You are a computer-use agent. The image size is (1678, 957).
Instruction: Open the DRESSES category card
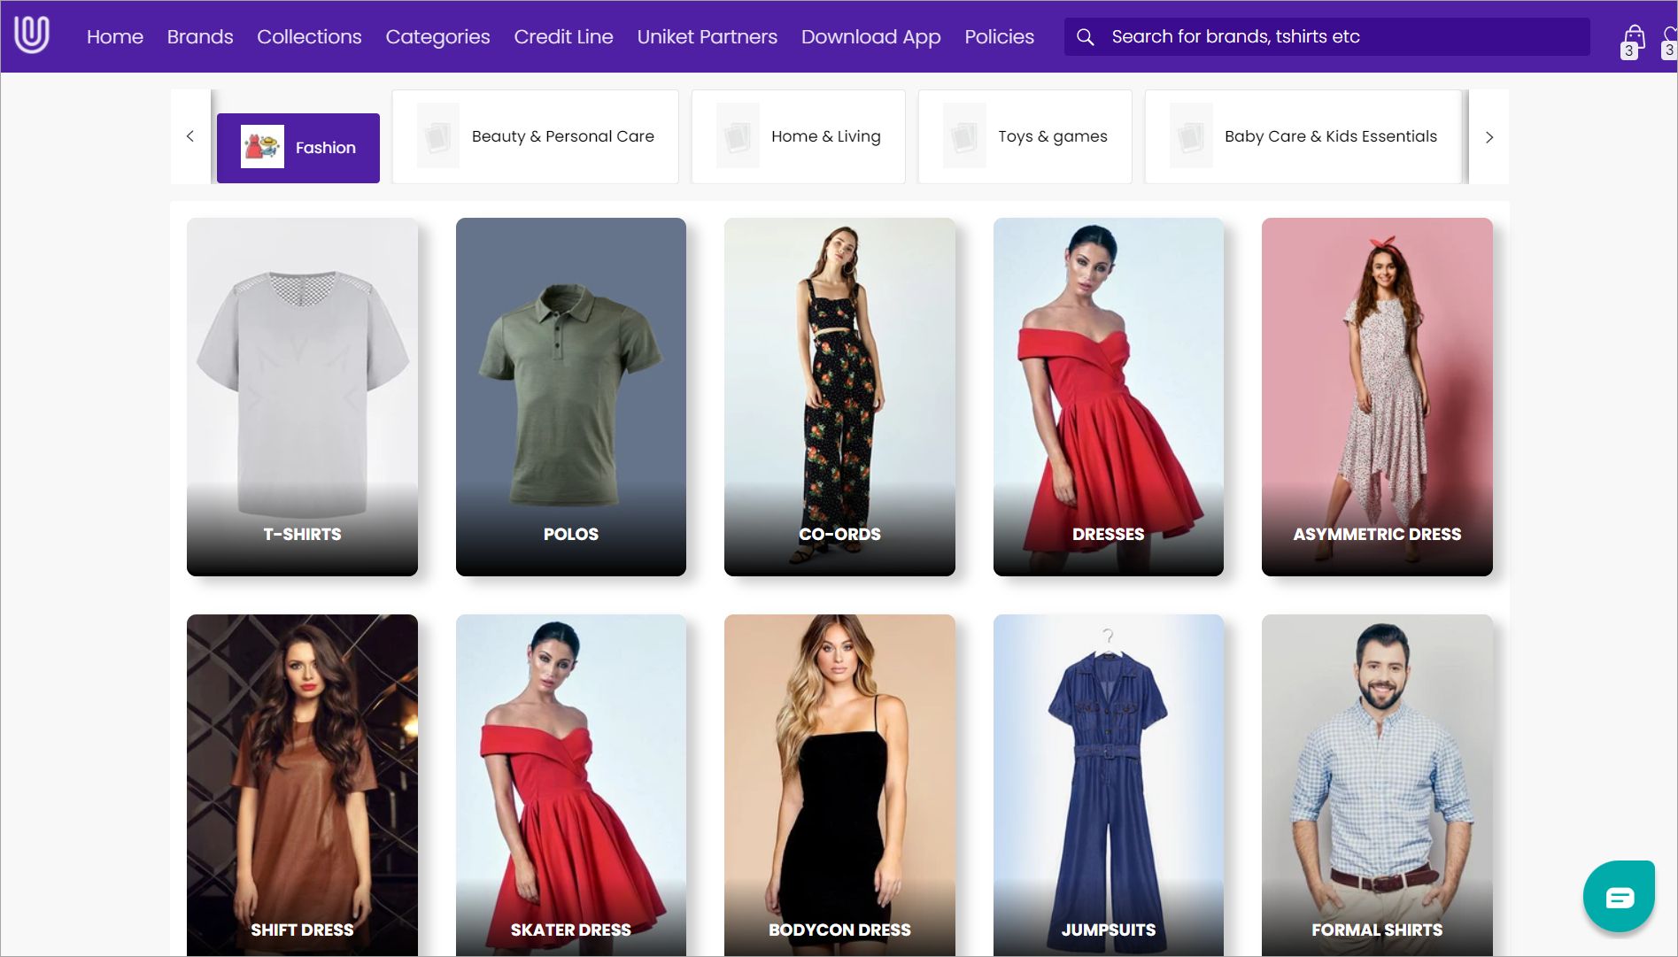coord(1109,397)
